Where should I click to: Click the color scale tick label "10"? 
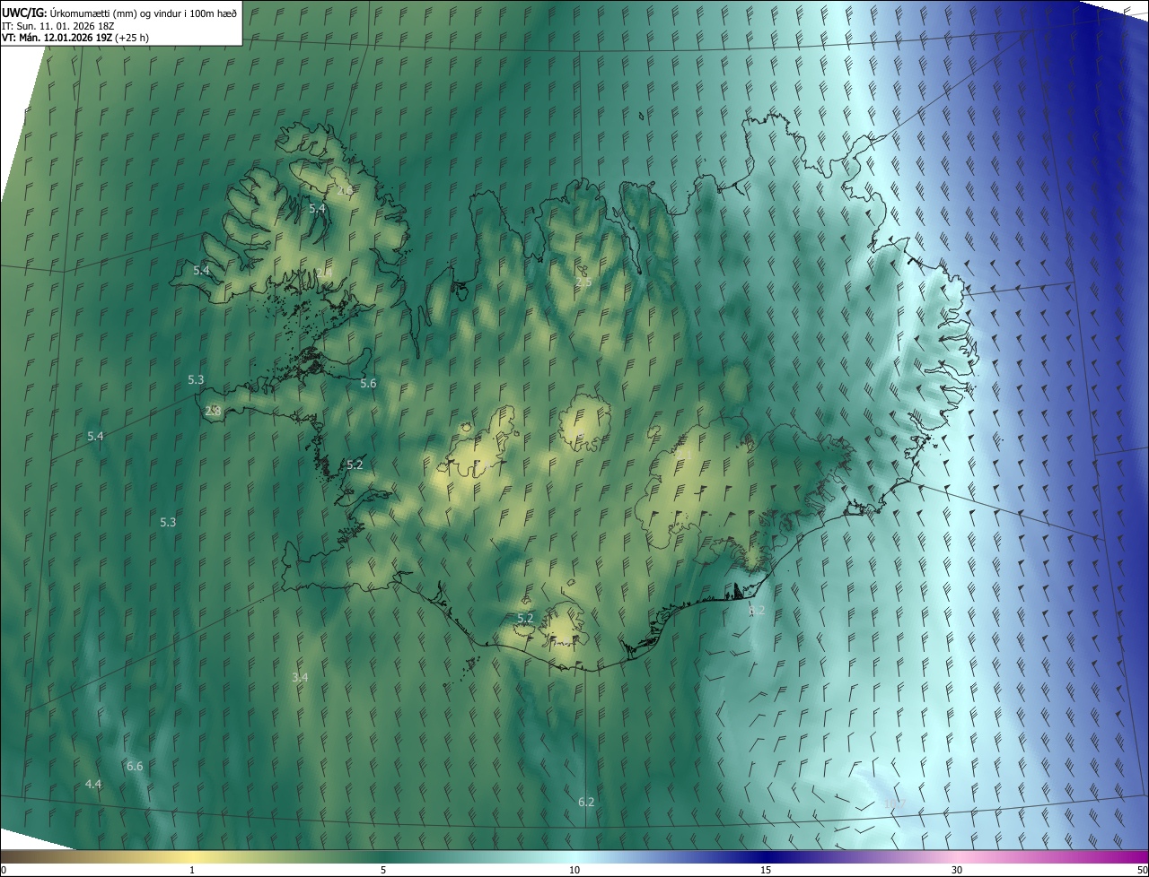[x=574, y=870]
